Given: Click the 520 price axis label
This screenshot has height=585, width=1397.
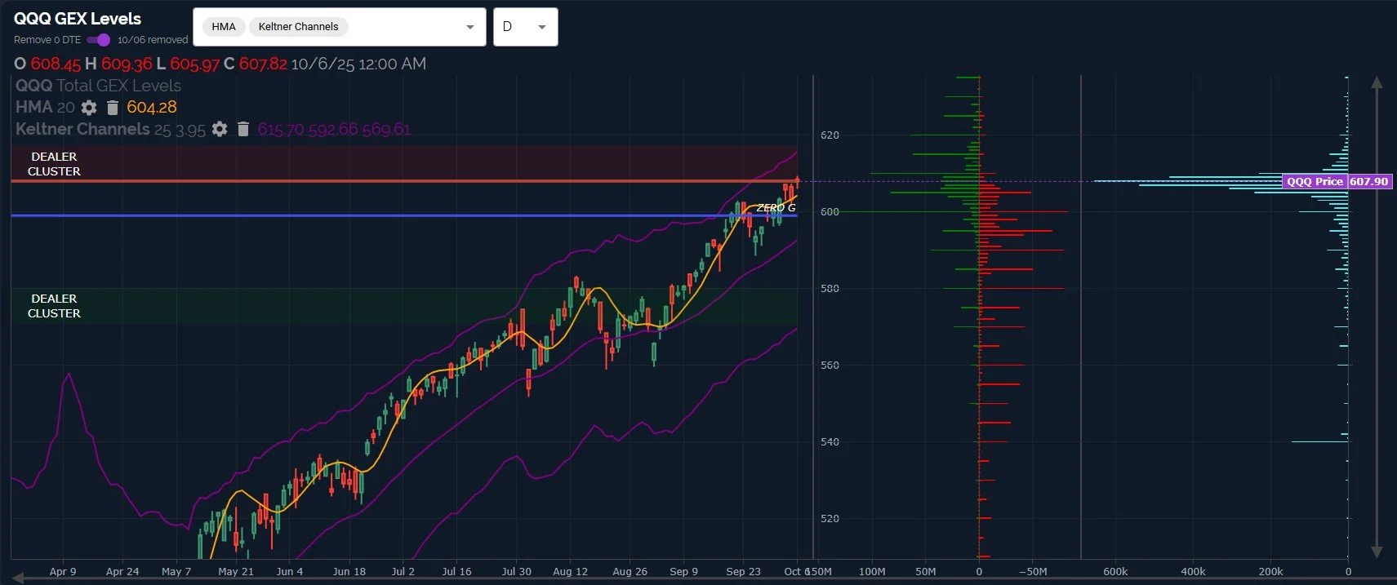Looking at the screenshot, I should [x=830, y=518].
